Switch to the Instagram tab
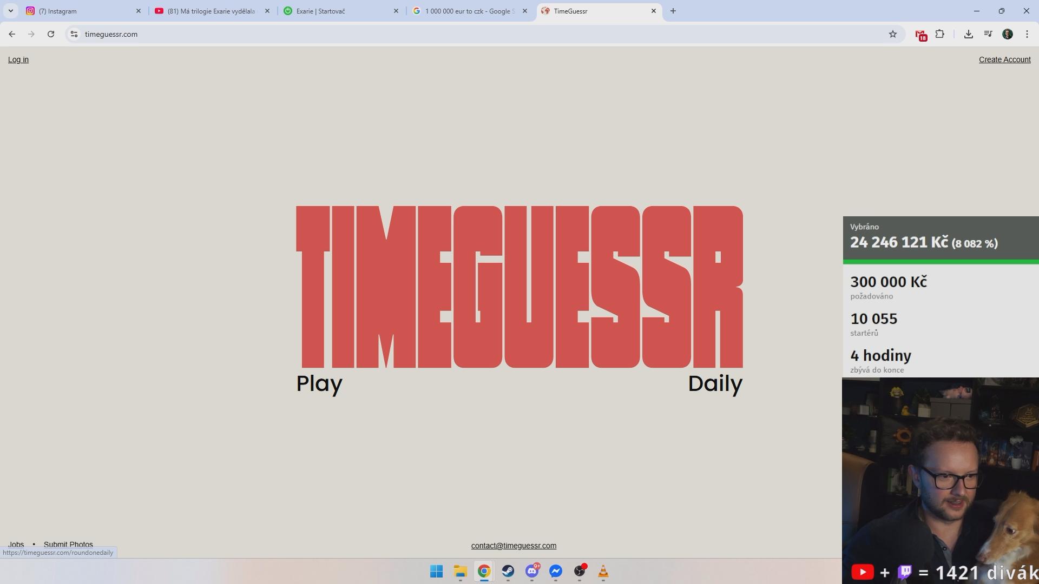Screen dimensions: 1039x584 [81, 11]
